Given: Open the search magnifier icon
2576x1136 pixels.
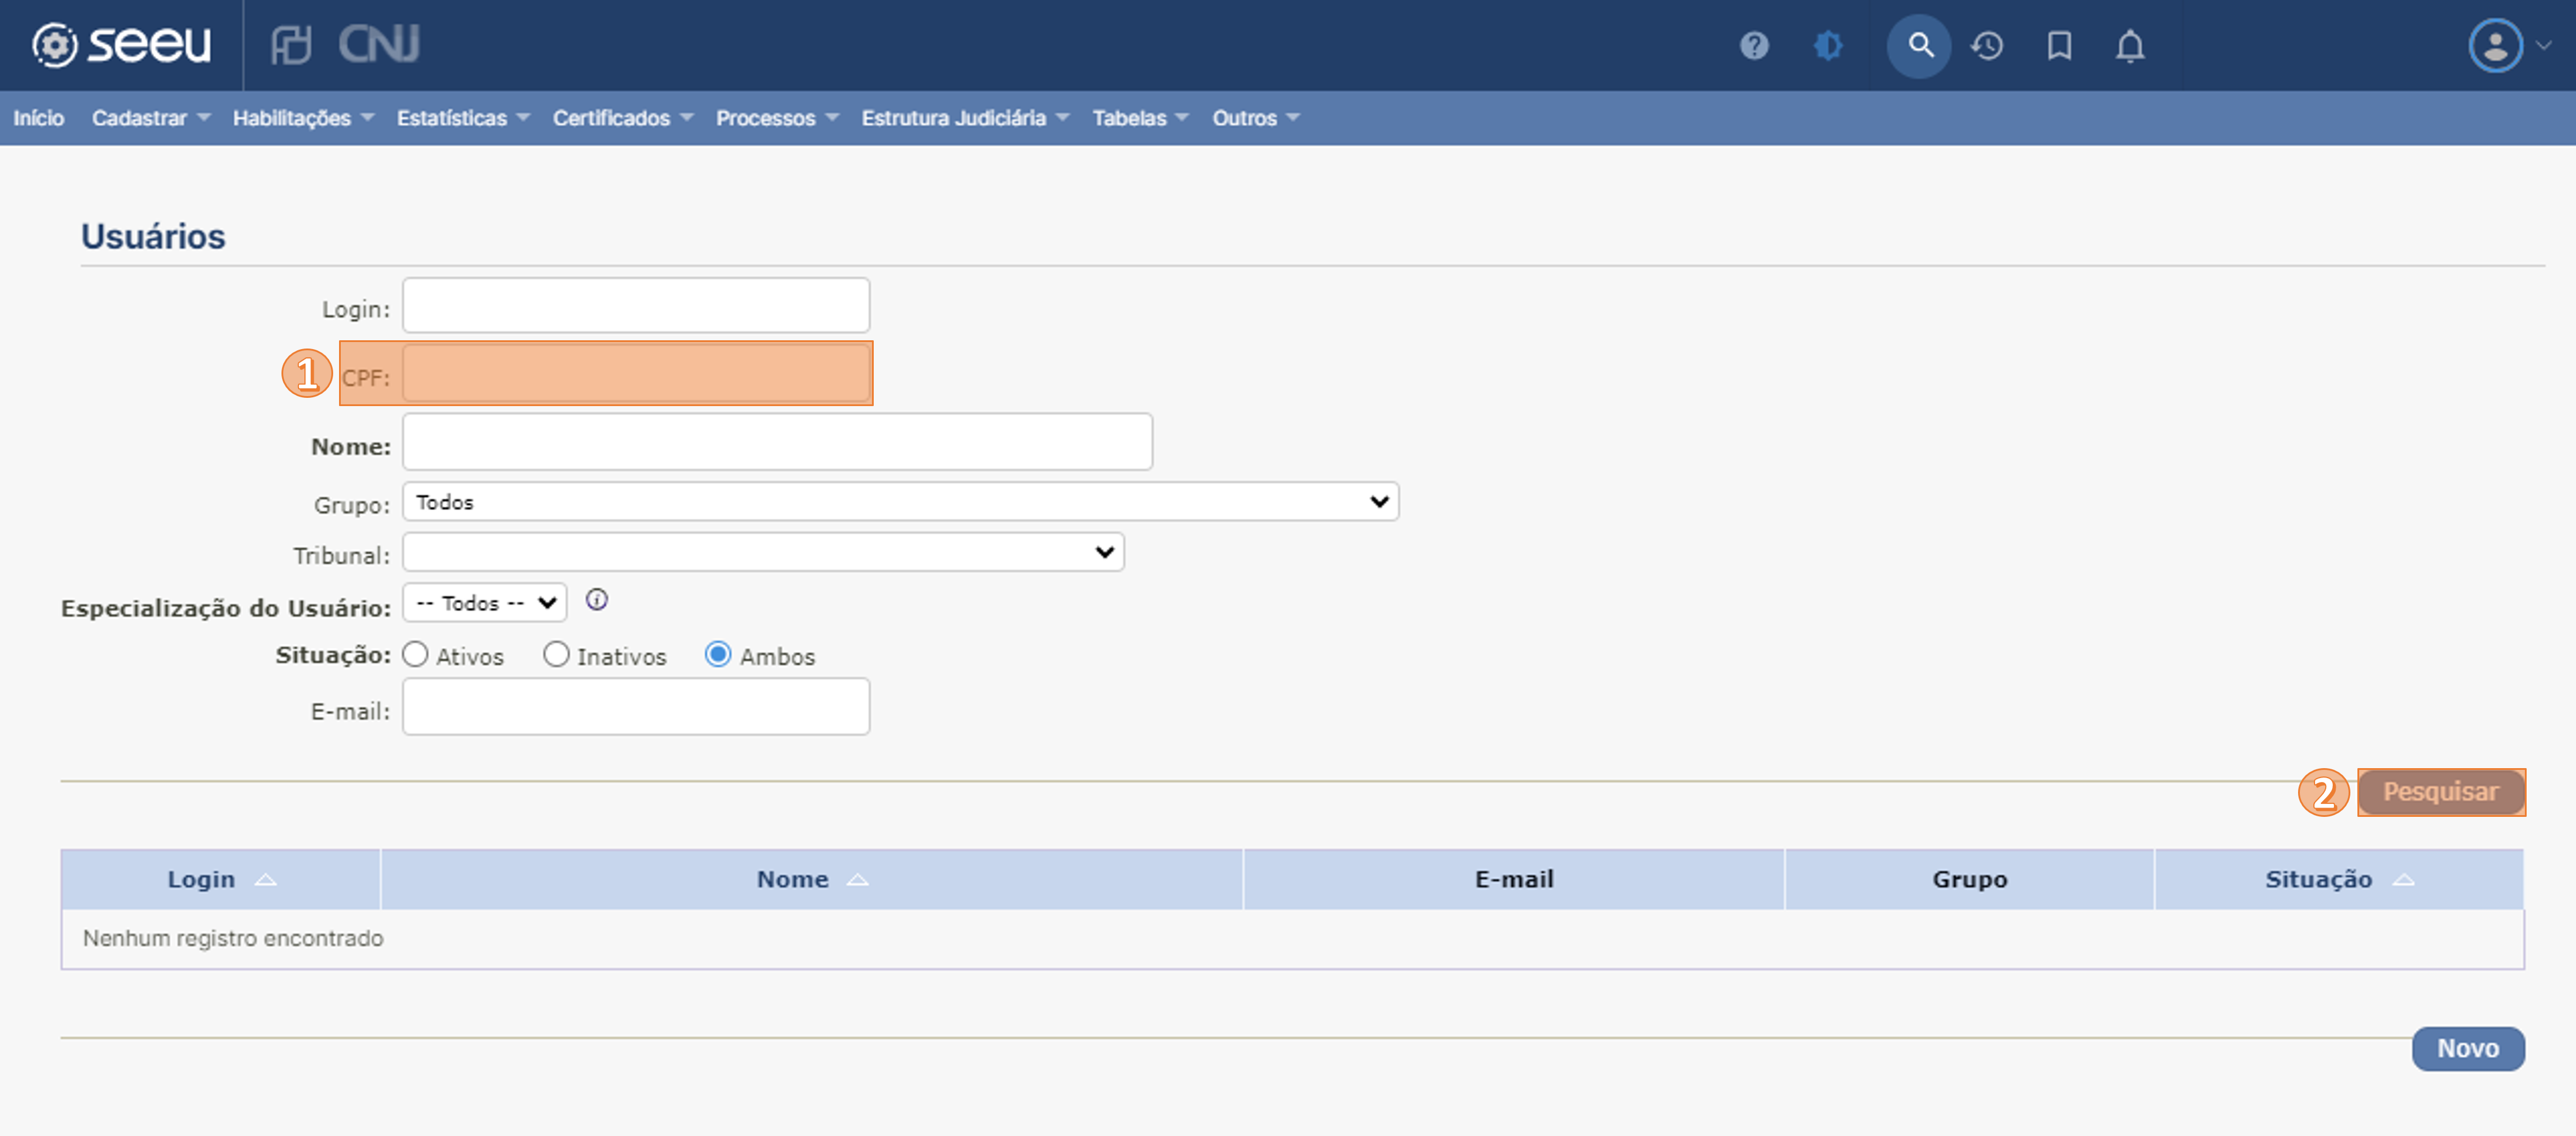Looking at the screenshot, I should tap(1918, 46).
